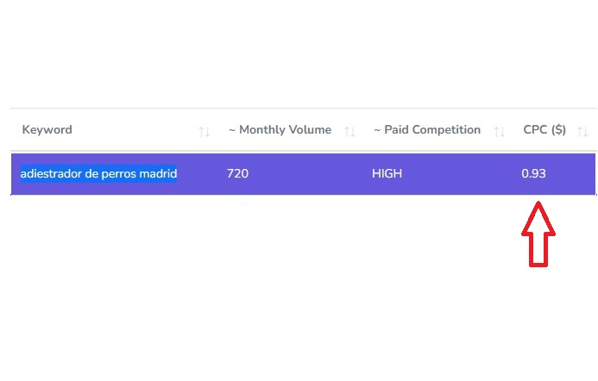The width and height of the screenshot is (598, 381).
Task: Sort table by Keyword column arrows
Action: pyautogui.click(x=204, y=131)
